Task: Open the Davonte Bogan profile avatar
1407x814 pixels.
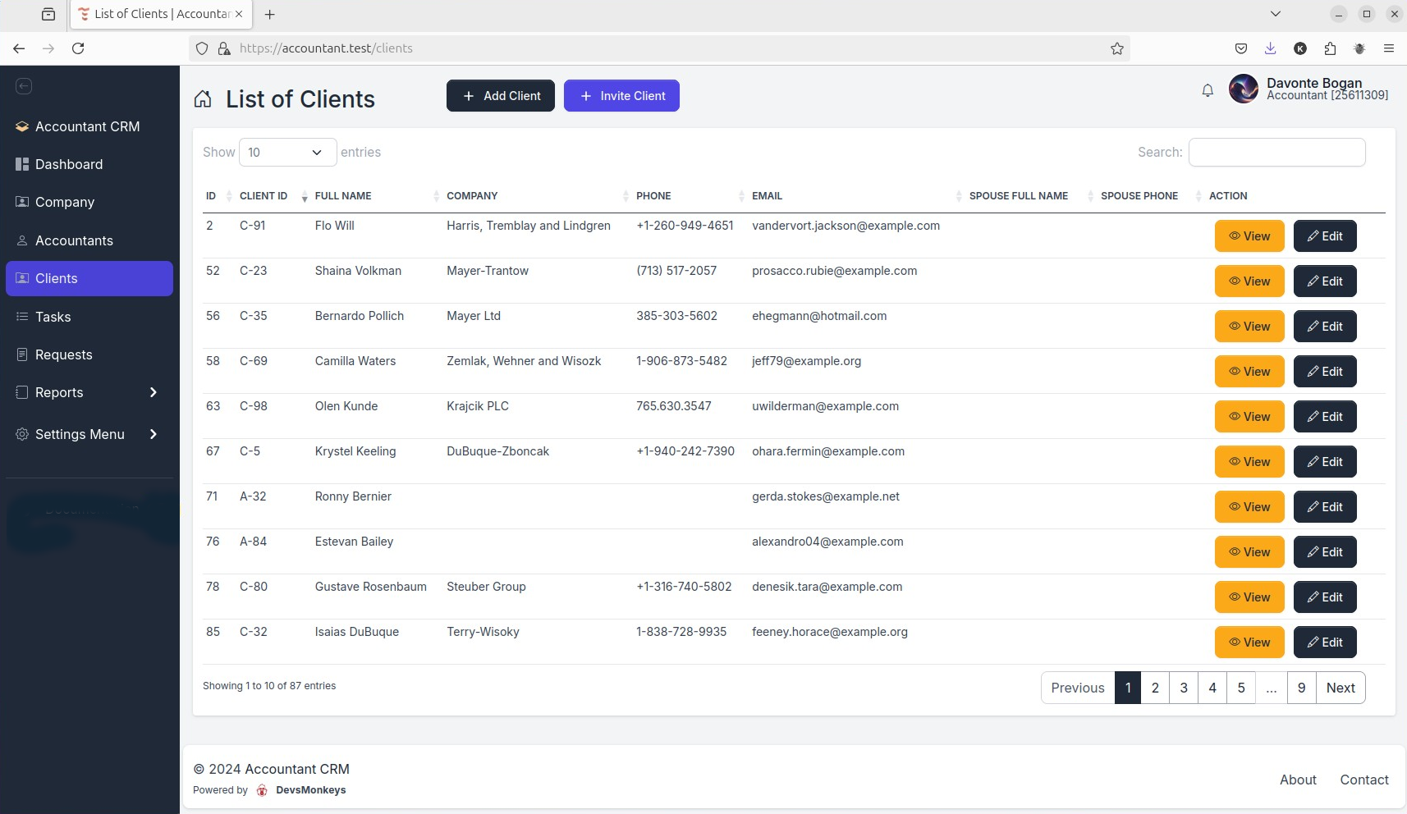Action: pyautogui.click(x=1244, y=89)
